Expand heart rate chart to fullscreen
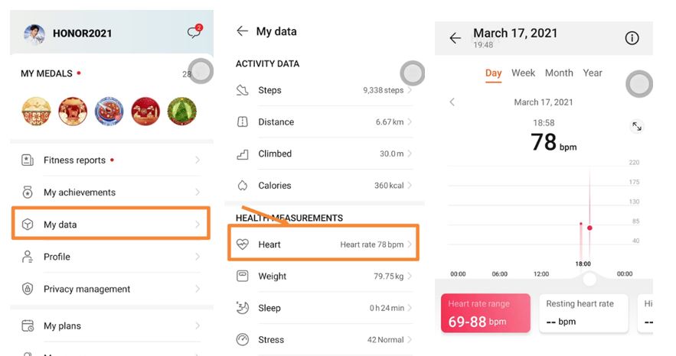The image size is (676, 356). 636,127
